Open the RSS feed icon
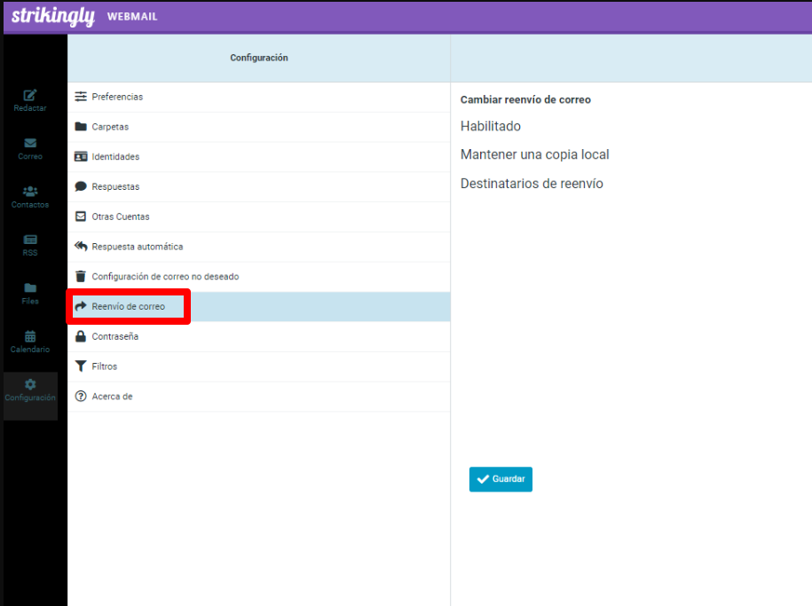The height and width of the screenshot is (606, 812). (30, 240)
